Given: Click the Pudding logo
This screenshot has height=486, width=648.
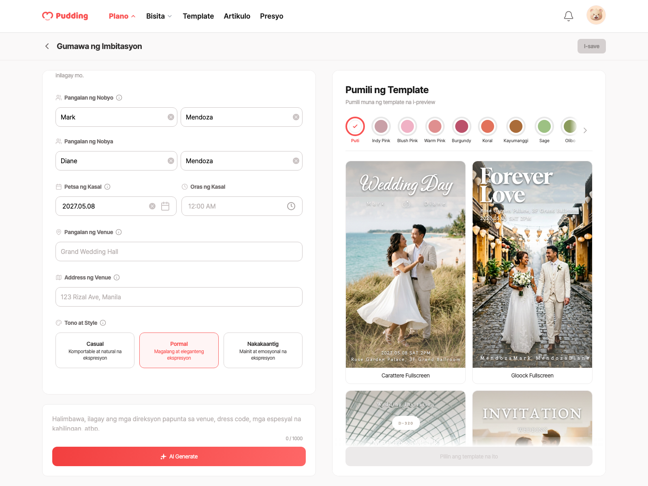Looking at the screenshot, I should click(x=65, y=16).
